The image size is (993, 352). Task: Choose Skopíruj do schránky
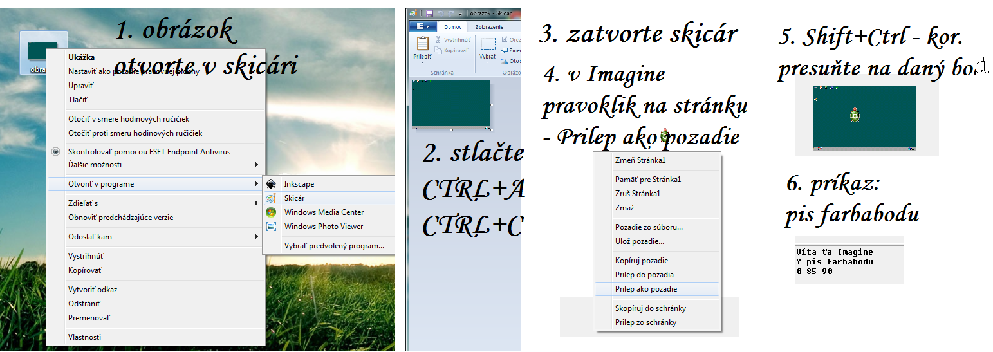pyautogui.click(x=651, y=308)
